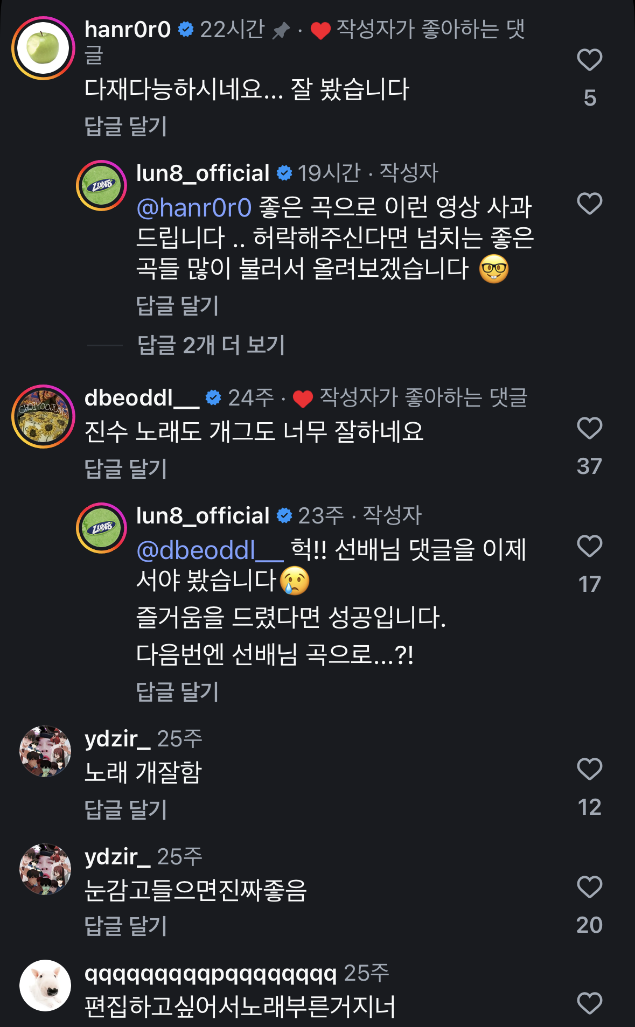Viewport: 635px width, 1027px height.
Task: Open hanr0r0 username at top
Action: tap(128, 30)
